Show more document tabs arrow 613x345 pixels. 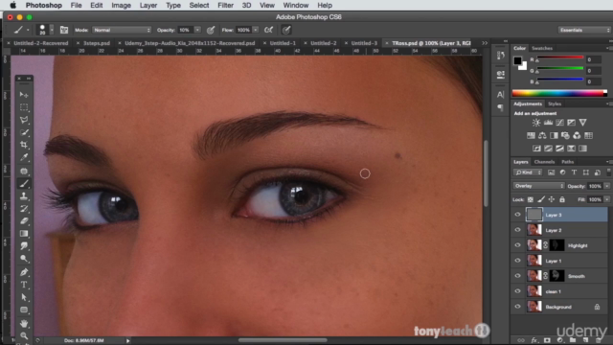(x=485, y=43)
